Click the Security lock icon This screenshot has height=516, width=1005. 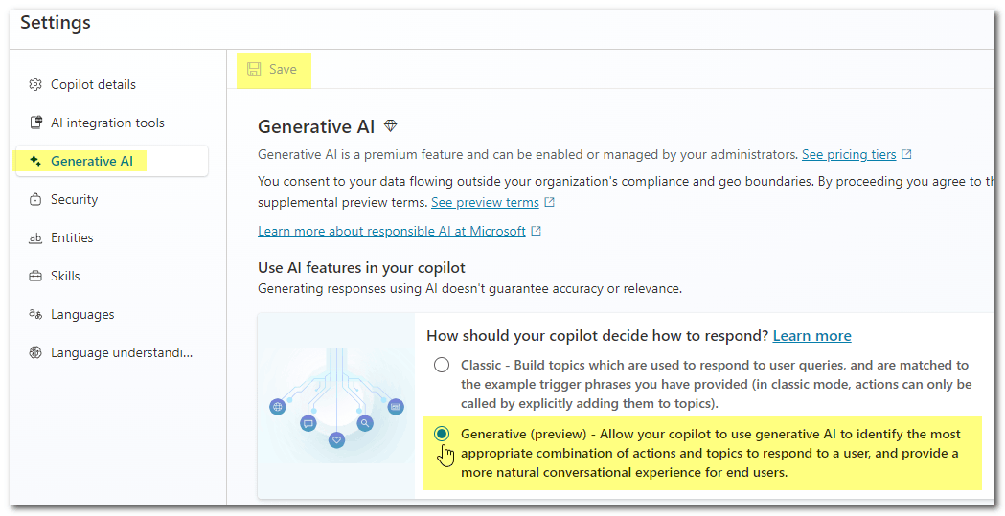35,199
